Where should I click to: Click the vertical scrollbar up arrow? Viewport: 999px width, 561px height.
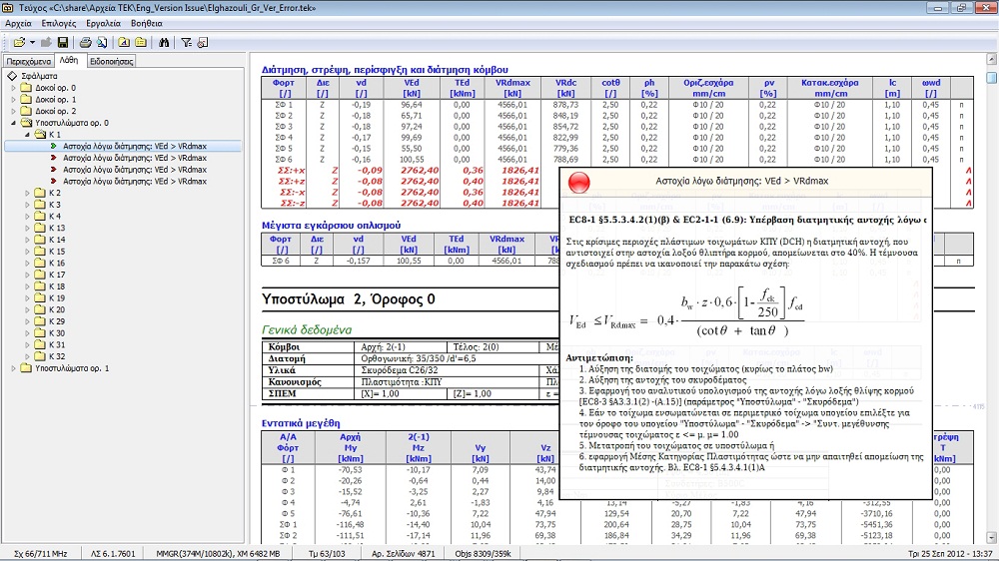[x=991, y=59]
